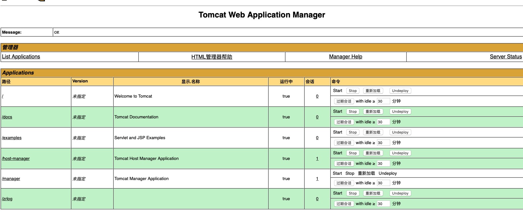Screen dimensions: 523x214
Task: Stop the Welcome to Tomcat application
Action: pyautogui.click(x=353, y=91)
